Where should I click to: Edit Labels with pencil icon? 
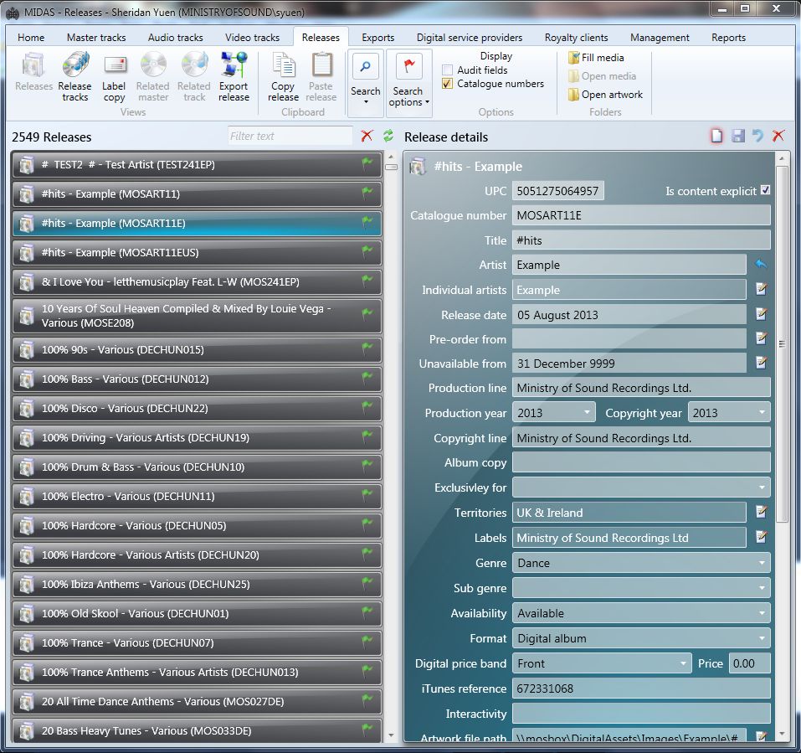coord(761,537)
